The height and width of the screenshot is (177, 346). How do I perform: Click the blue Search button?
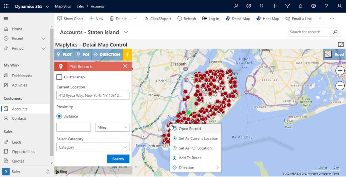118,159
